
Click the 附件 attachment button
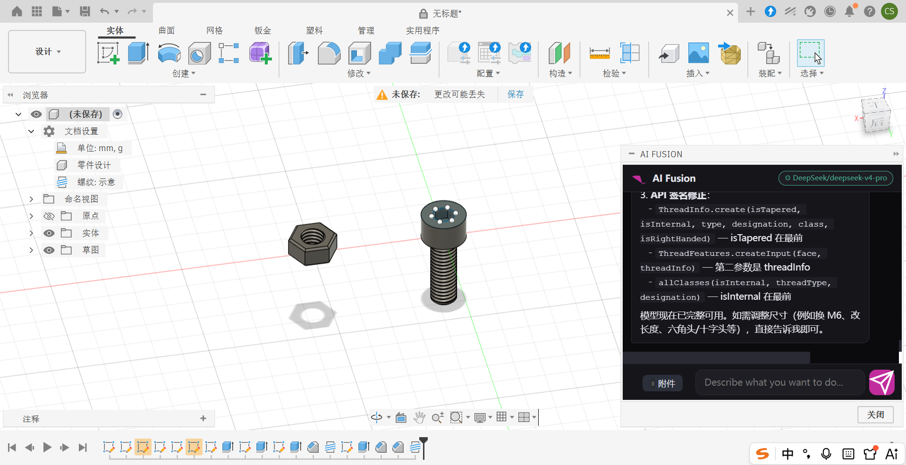tap(663, 383)
